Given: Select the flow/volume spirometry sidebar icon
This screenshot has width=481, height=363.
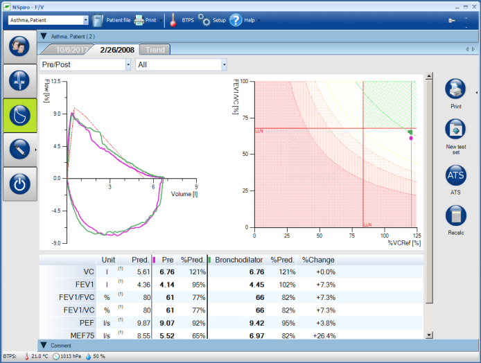Looking at the screenshot, I should coord(19,115).
